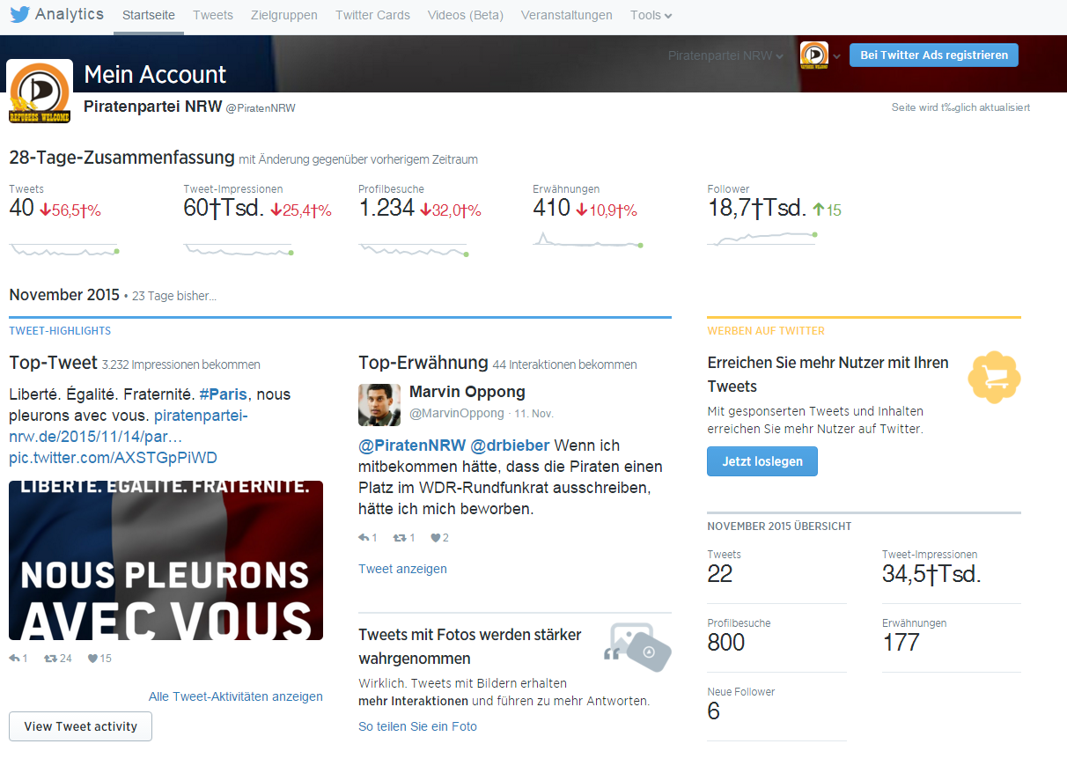
Task: Click So teilen Sie ein Foto link
Action: [x=417, y=726]
